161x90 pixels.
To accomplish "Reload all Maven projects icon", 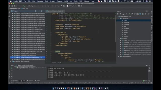I will coord(118,14).
